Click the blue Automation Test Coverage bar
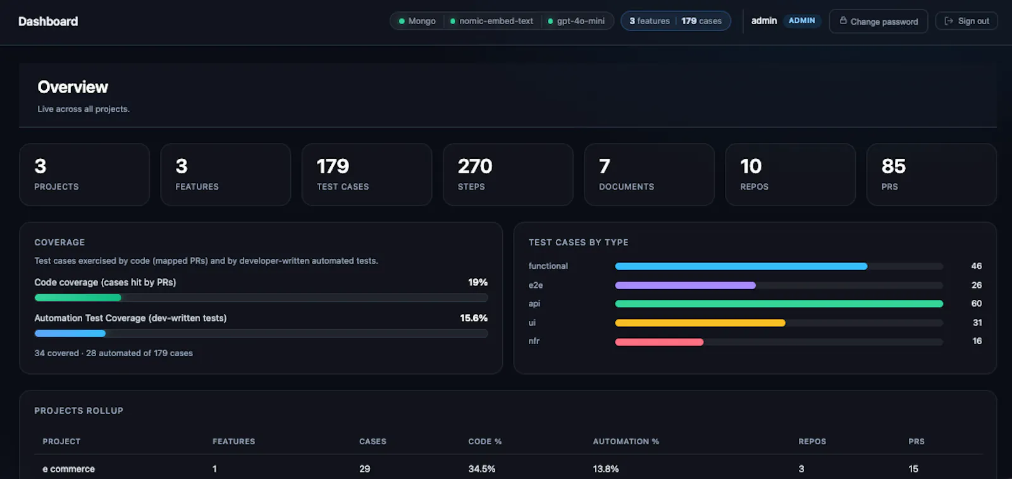This screenshot has width=1012, height=479. click(70, 333)
